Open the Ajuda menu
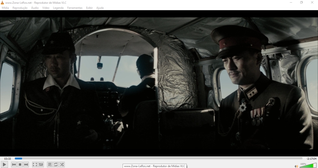The width and height of the screenshot is (318, 168). [100, 8]
